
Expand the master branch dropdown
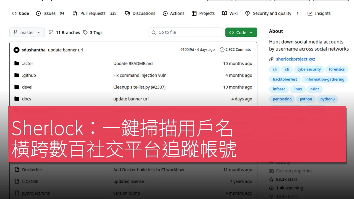tap(27, 32)
